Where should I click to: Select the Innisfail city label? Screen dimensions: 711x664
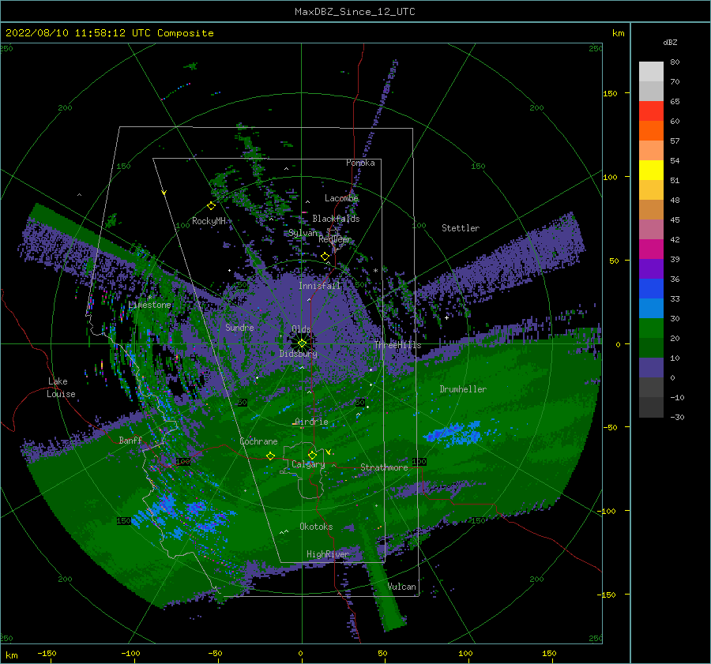319,286
